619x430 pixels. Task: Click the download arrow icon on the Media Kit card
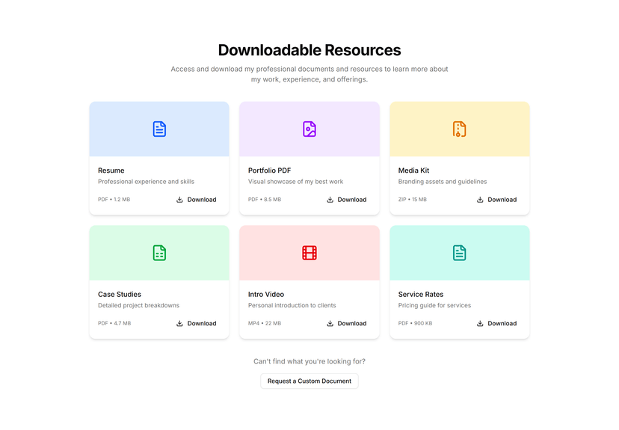[x=480, y=200]
